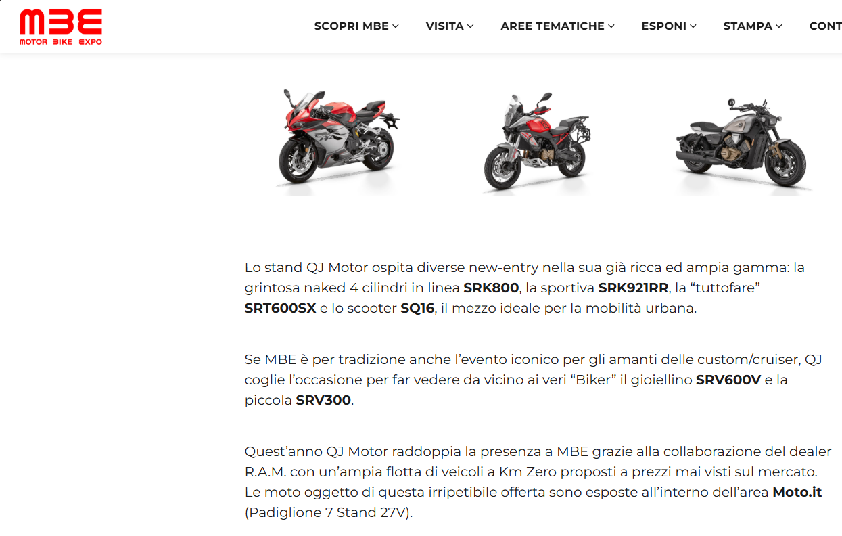Click the bold SRV600V model name

pyautogui.click(x=728, y=380)
